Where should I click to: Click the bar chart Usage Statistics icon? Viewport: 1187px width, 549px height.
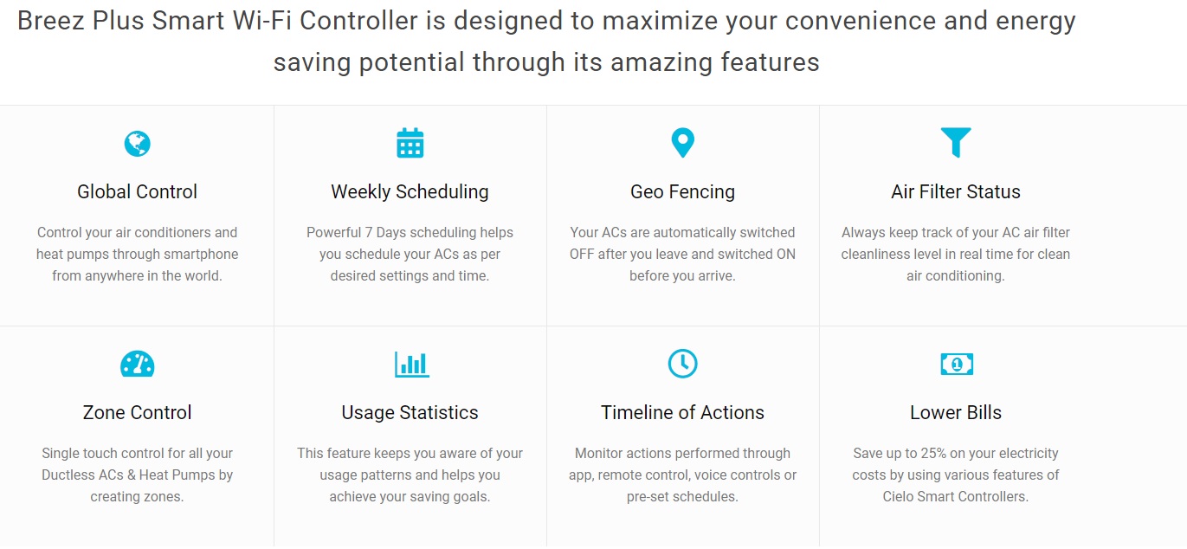click(x=411, y=364)
